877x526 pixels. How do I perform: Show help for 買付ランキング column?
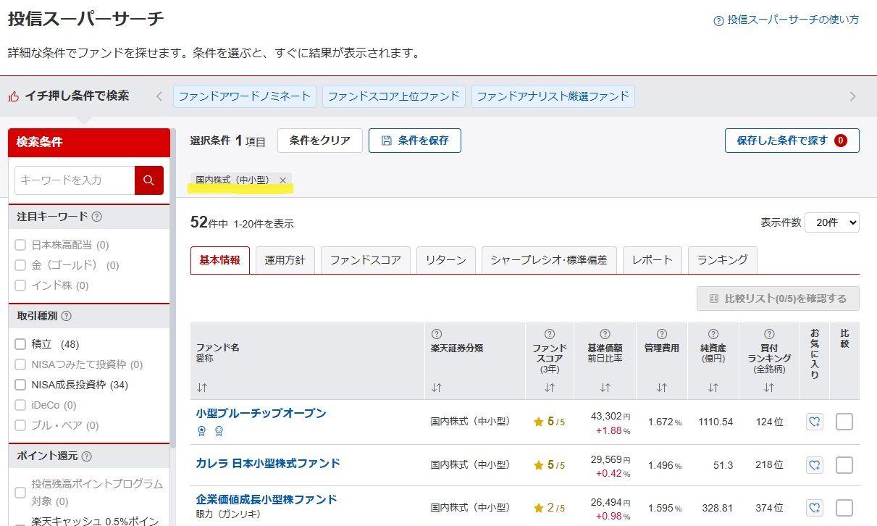[769, 334]
